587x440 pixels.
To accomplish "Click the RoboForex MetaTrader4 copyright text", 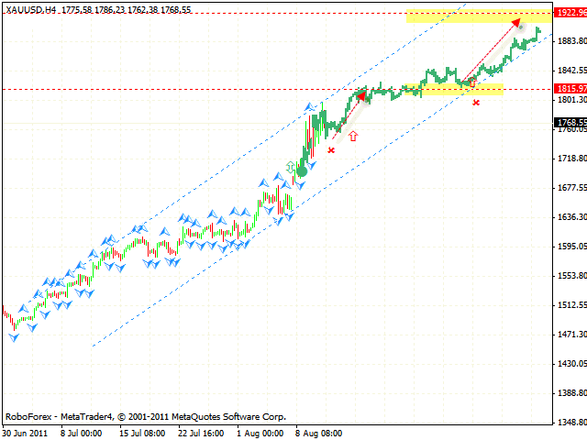I will [145, 415].
